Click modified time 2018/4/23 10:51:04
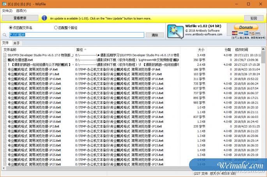Image resolution: width=267 pixels, height=177 pixels. coord(247,69)
